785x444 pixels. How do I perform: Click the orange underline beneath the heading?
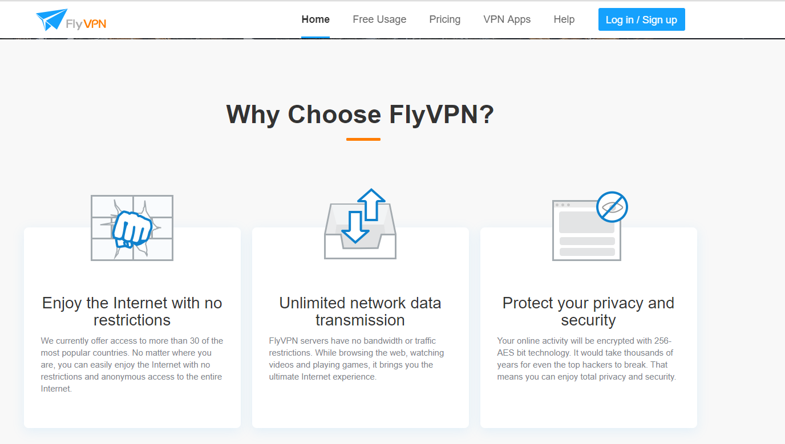363,139
